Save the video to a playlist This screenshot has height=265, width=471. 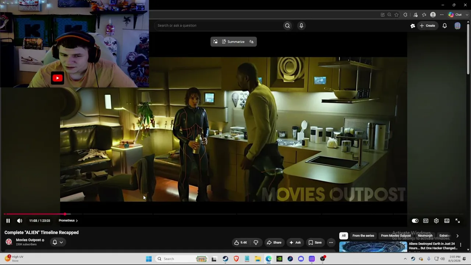315,243
